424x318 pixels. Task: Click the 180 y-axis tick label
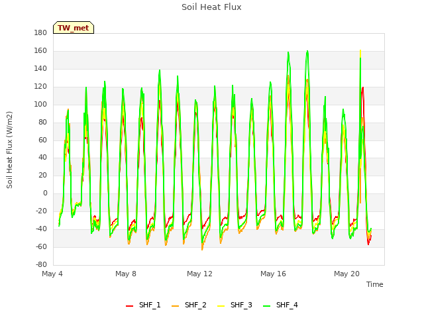[x=40, y=33]
